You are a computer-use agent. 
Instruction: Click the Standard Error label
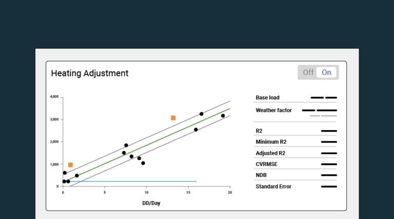(x=273, y=187)
